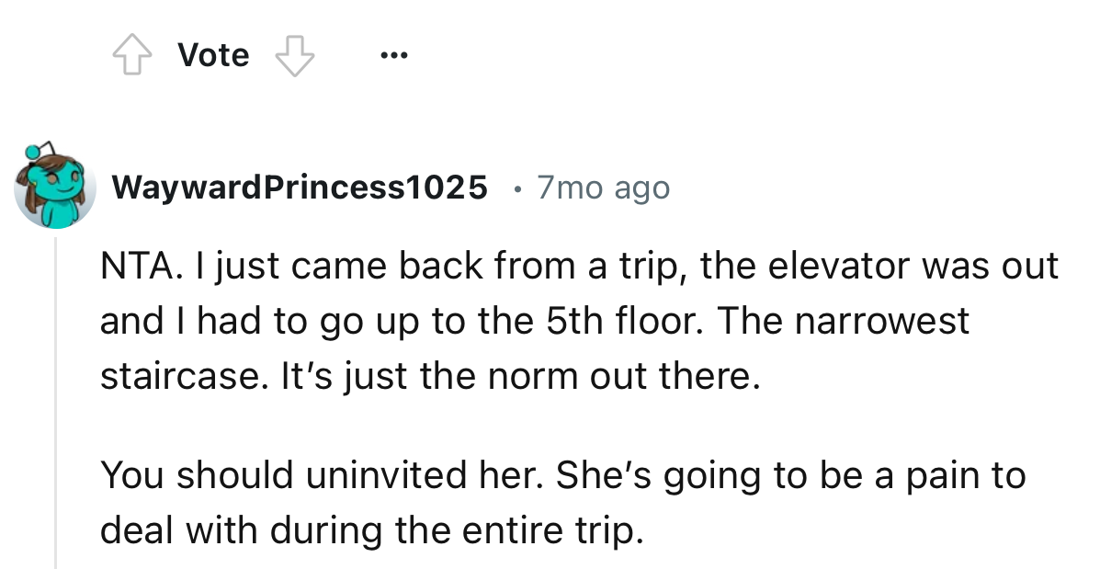This screenshot has width=1100, height=569.
Task: Toggle the upvote state on this comment
Action: 132,54
